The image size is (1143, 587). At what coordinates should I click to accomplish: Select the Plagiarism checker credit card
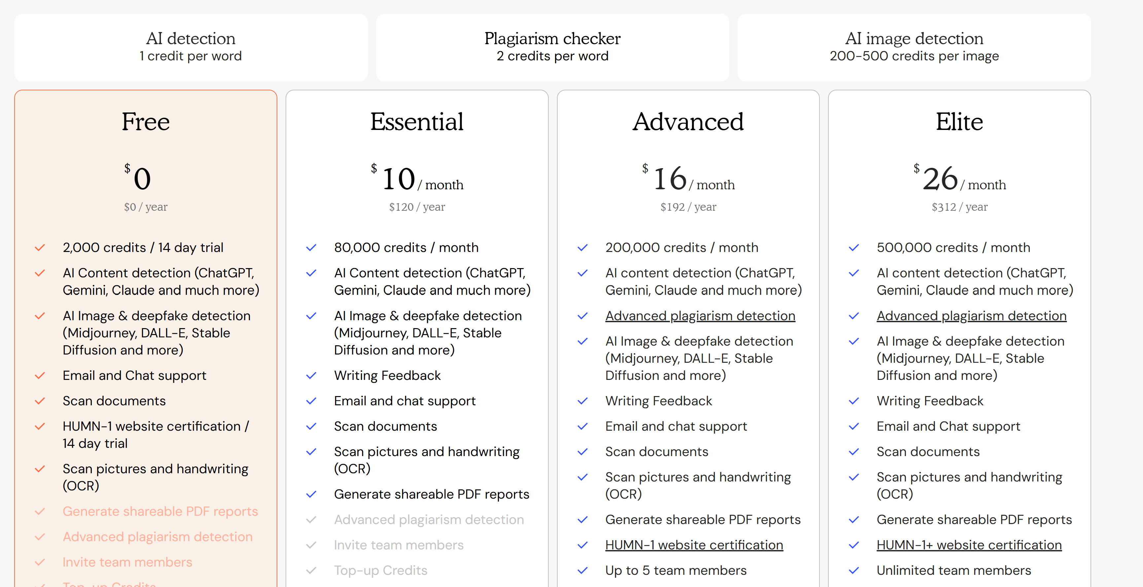point(552,47)
